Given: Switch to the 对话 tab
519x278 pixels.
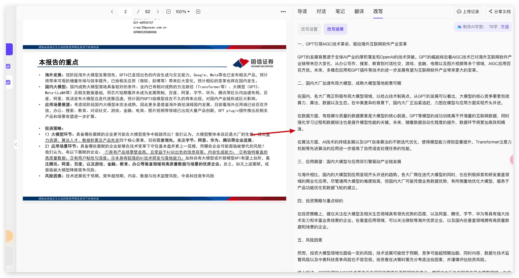Looking at the screenshot, I should [321, 11].
